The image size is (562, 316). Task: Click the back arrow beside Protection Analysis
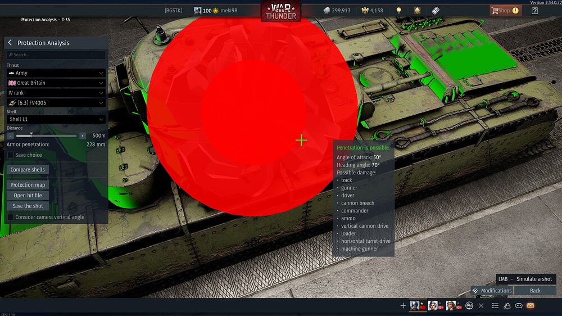pos(10,43)
